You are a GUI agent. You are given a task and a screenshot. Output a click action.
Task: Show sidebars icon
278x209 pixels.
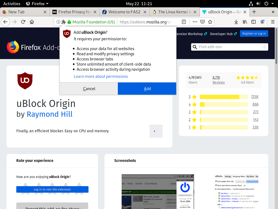[x=254, y=22]
